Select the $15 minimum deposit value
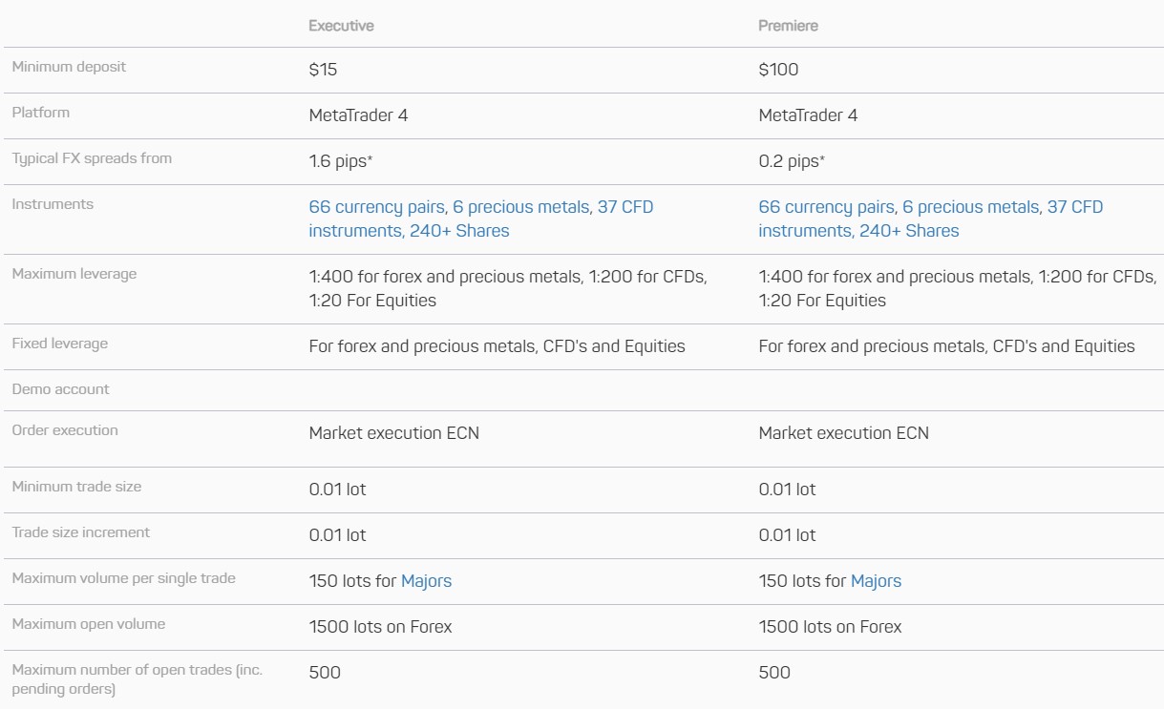 click(323, 70)
